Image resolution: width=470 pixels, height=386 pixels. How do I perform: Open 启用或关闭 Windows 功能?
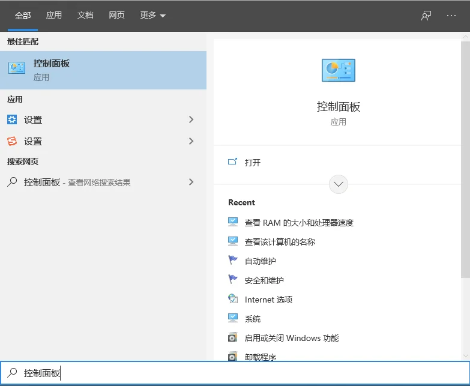292,338
